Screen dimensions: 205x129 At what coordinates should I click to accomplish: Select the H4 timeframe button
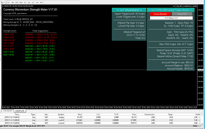29,3
